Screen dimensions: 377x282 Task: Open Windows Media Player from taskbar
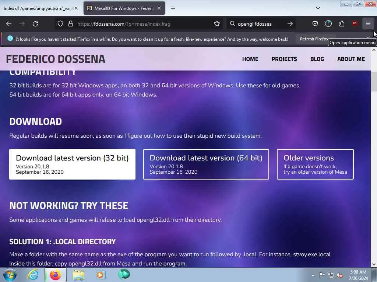point(100,275)
